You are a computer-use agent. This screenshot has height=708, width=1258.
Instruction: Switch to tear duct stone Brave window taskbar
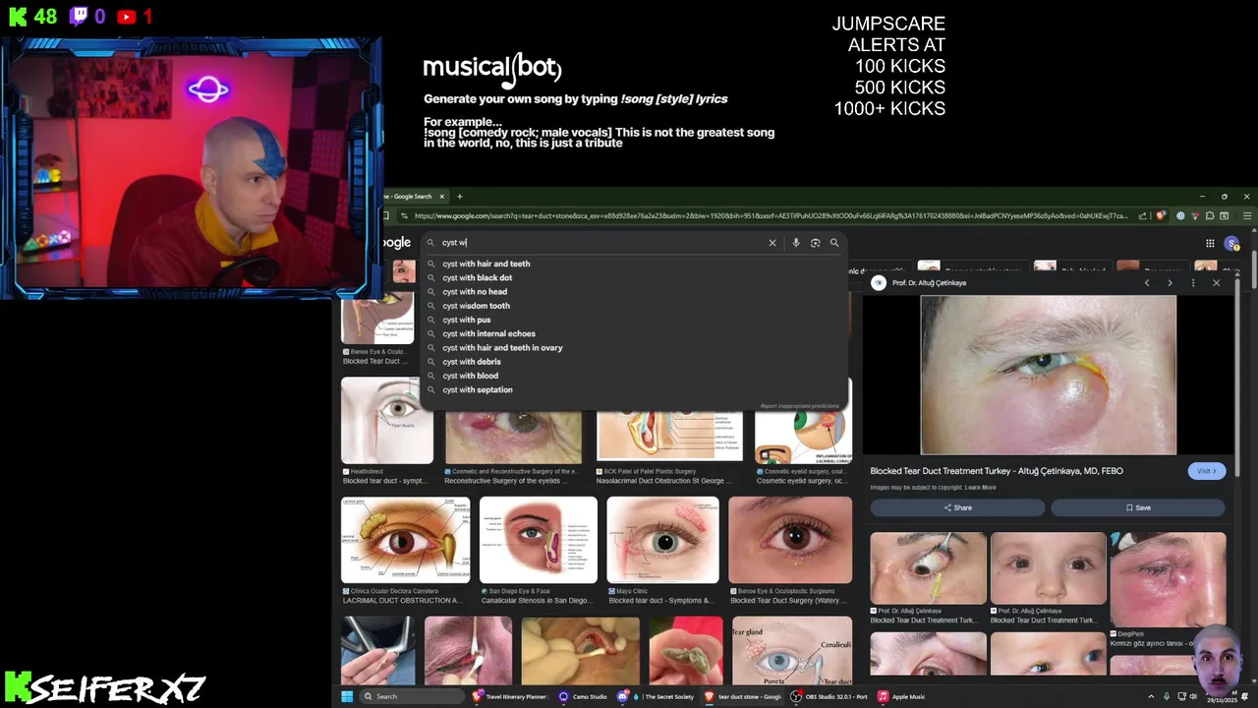(743, 696)
